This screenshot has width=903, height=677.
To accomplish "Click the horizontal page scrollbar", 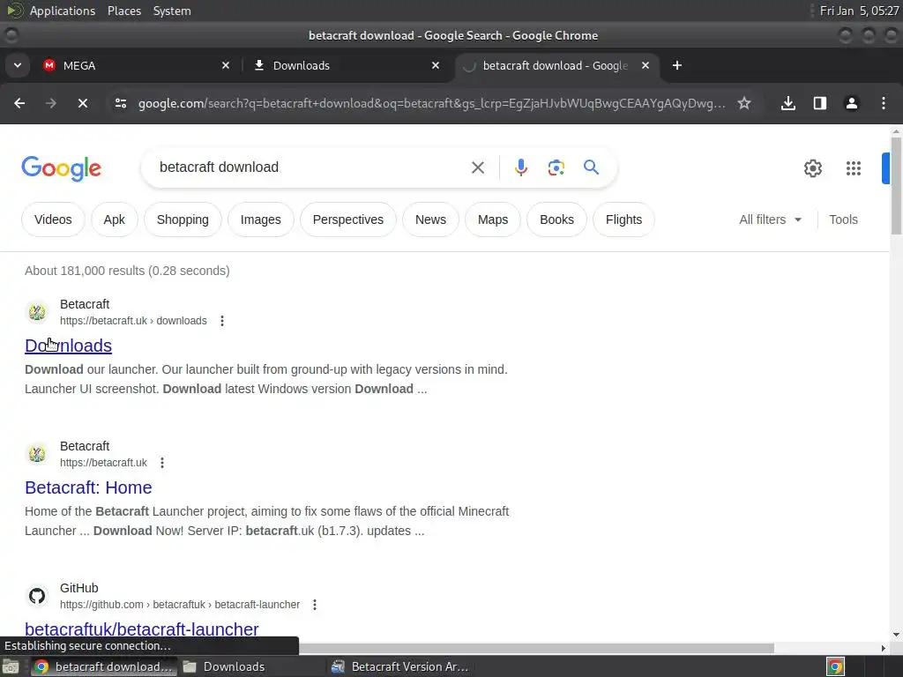I will tap(537, 648).
